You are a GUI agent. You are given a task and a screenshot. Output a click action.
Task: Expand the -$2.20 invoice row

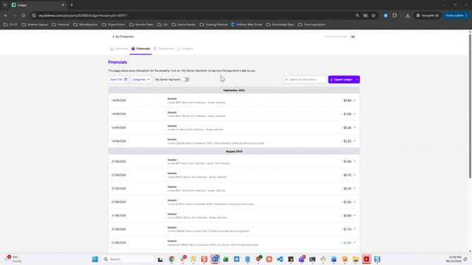pos(354,141)
